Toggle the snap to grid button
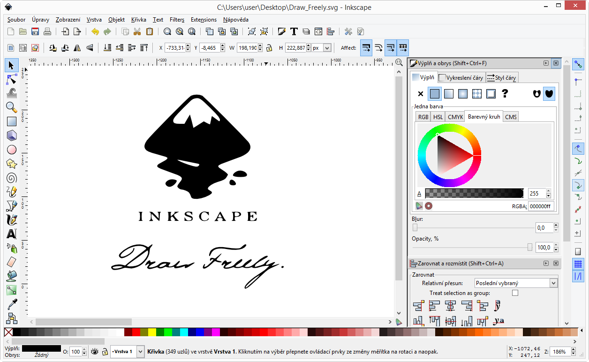This screenshot has width=589, height=362. pos(578,264)
